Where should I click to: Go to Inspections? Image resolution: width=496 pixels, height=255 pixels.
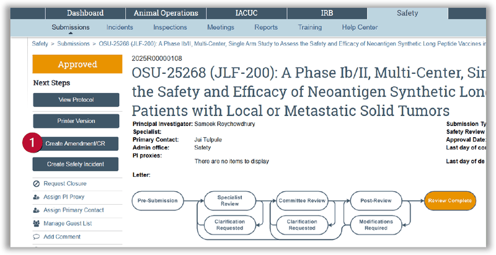click(170, 27)
